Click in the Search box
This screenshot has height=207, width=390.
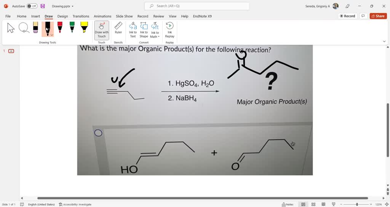click(197, 6)
